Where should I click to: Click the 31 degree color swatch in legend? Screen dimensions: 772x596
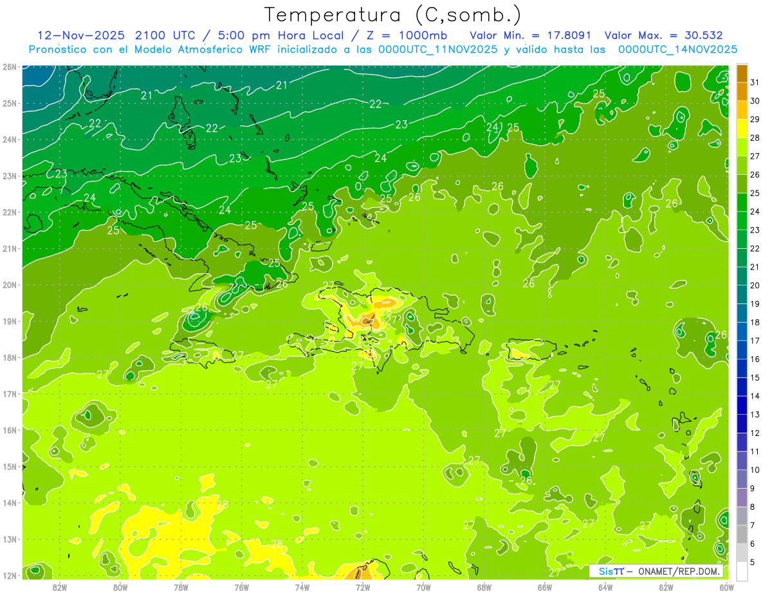742,74
